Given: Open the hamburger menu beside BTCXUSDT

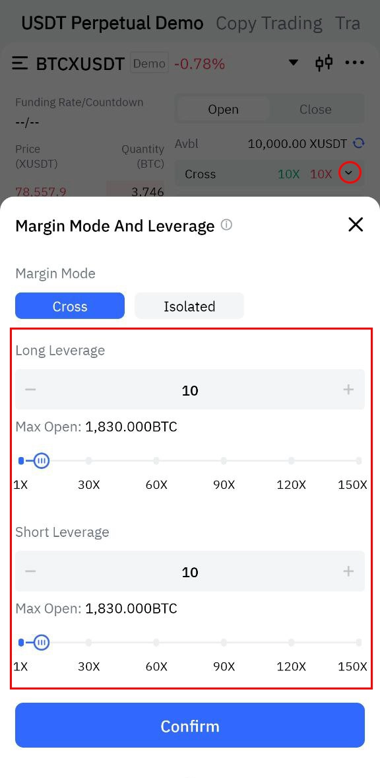Looking at the screenshot, I should point(20,63).
